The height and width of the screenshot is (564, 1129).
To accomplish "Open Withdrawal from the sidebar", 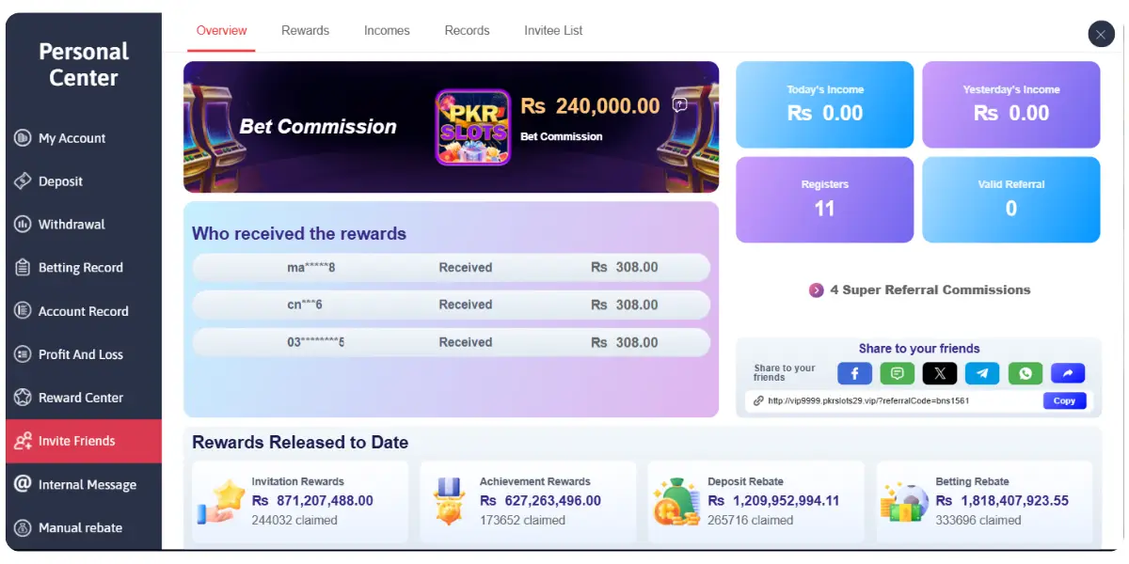I will coord(72,225).
